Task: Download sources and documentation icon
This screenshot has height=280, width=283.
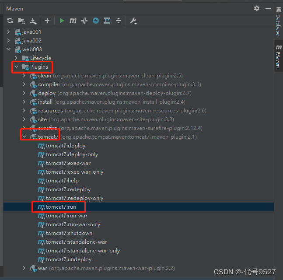Action: (x=33, y=21)
